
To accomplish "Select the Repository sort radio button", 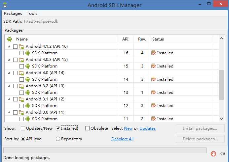I will click(58, 139).
